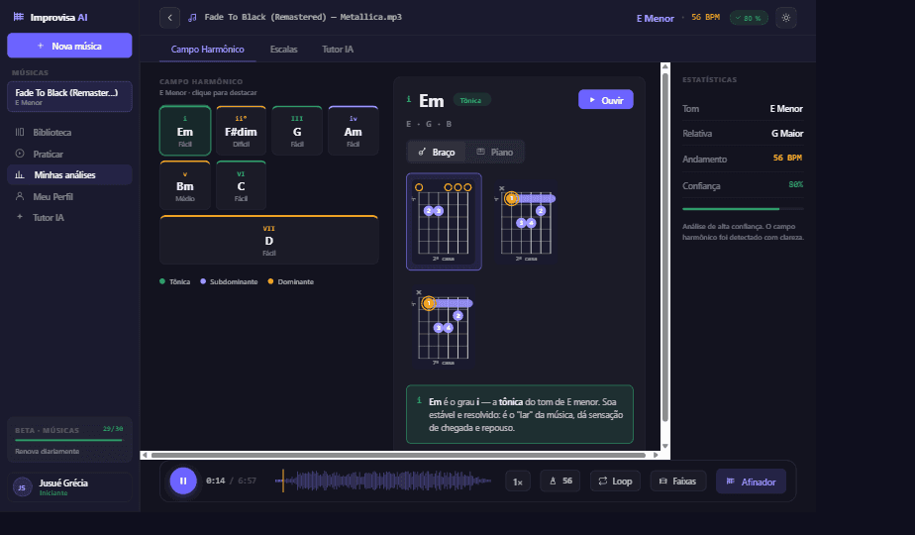Click the guitar icon in Braço toggle
Image resolution: width=915 pixels, height=535 pixels.
point(422,152)
